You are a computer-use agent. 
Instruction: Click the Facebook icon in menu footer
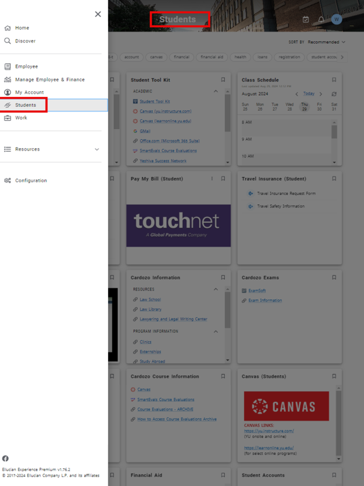pyautogui.click(x=6, y=458)
